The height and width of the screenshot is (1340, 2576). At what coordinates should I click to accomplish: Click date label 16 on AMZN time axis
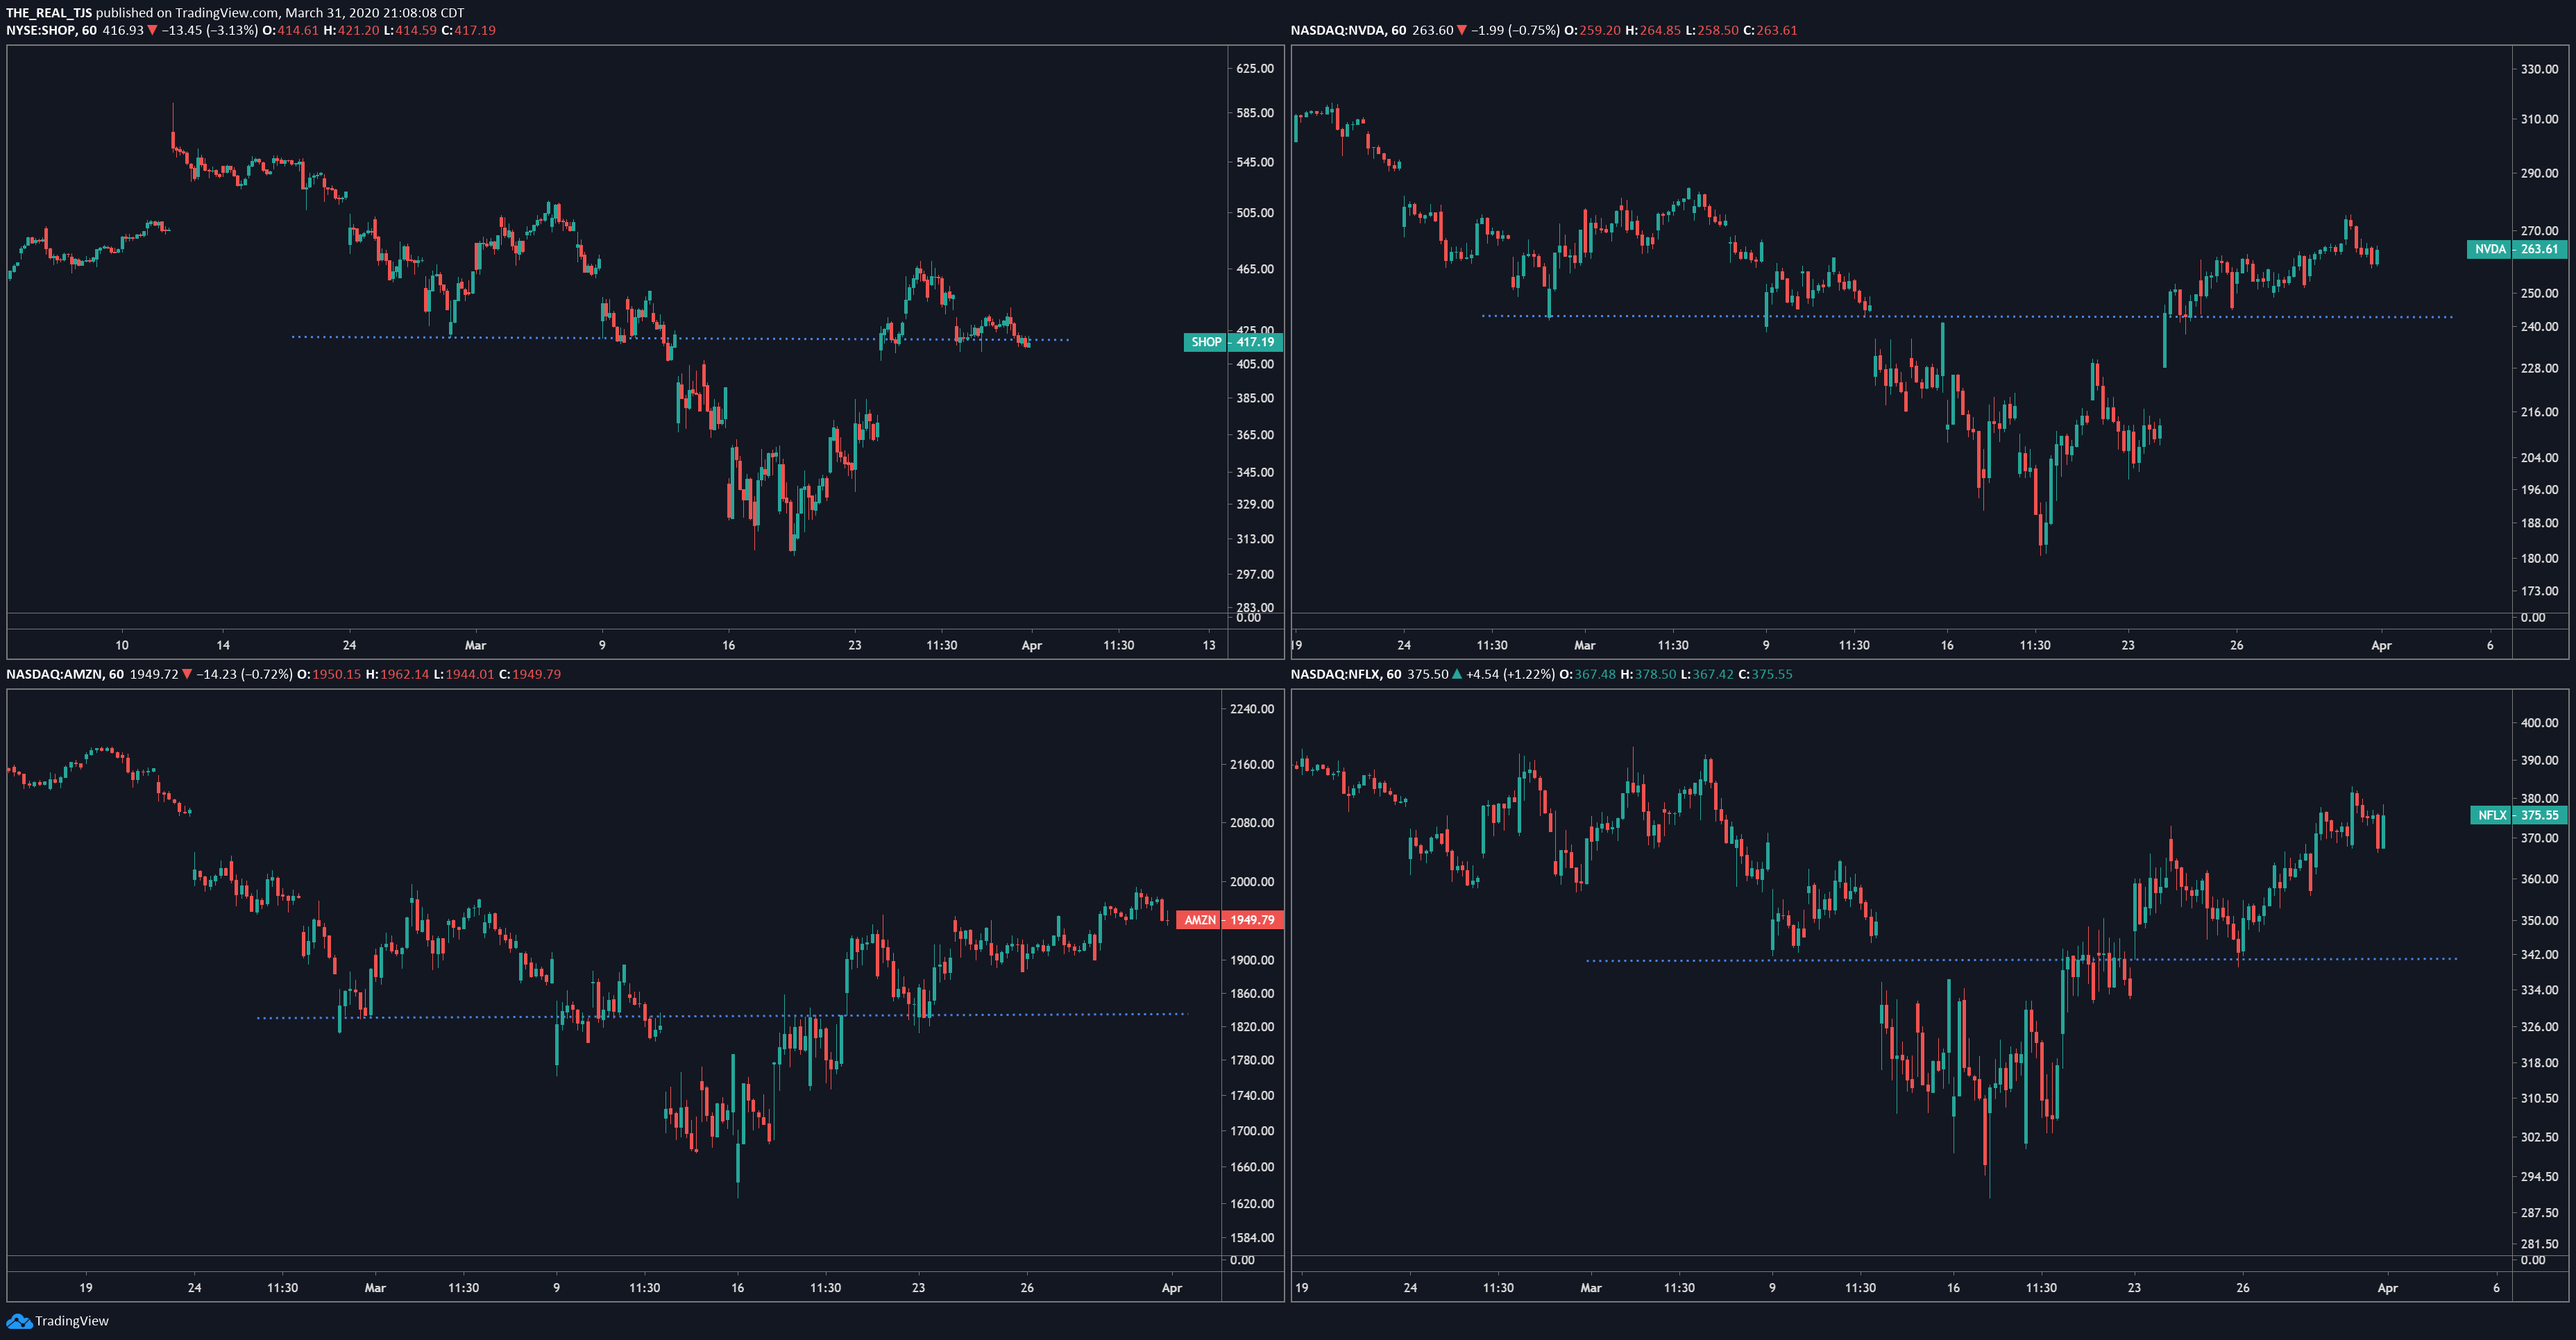point(737,1288)
